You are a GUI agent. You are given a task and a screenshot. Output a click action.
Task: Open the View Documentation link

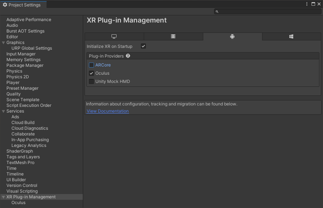(108, 111)
